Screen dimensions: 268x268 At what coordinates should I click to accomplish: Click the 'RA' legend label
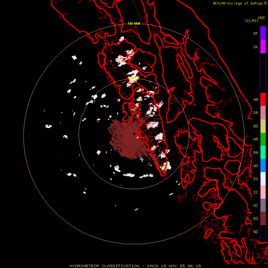pos(256,153)
